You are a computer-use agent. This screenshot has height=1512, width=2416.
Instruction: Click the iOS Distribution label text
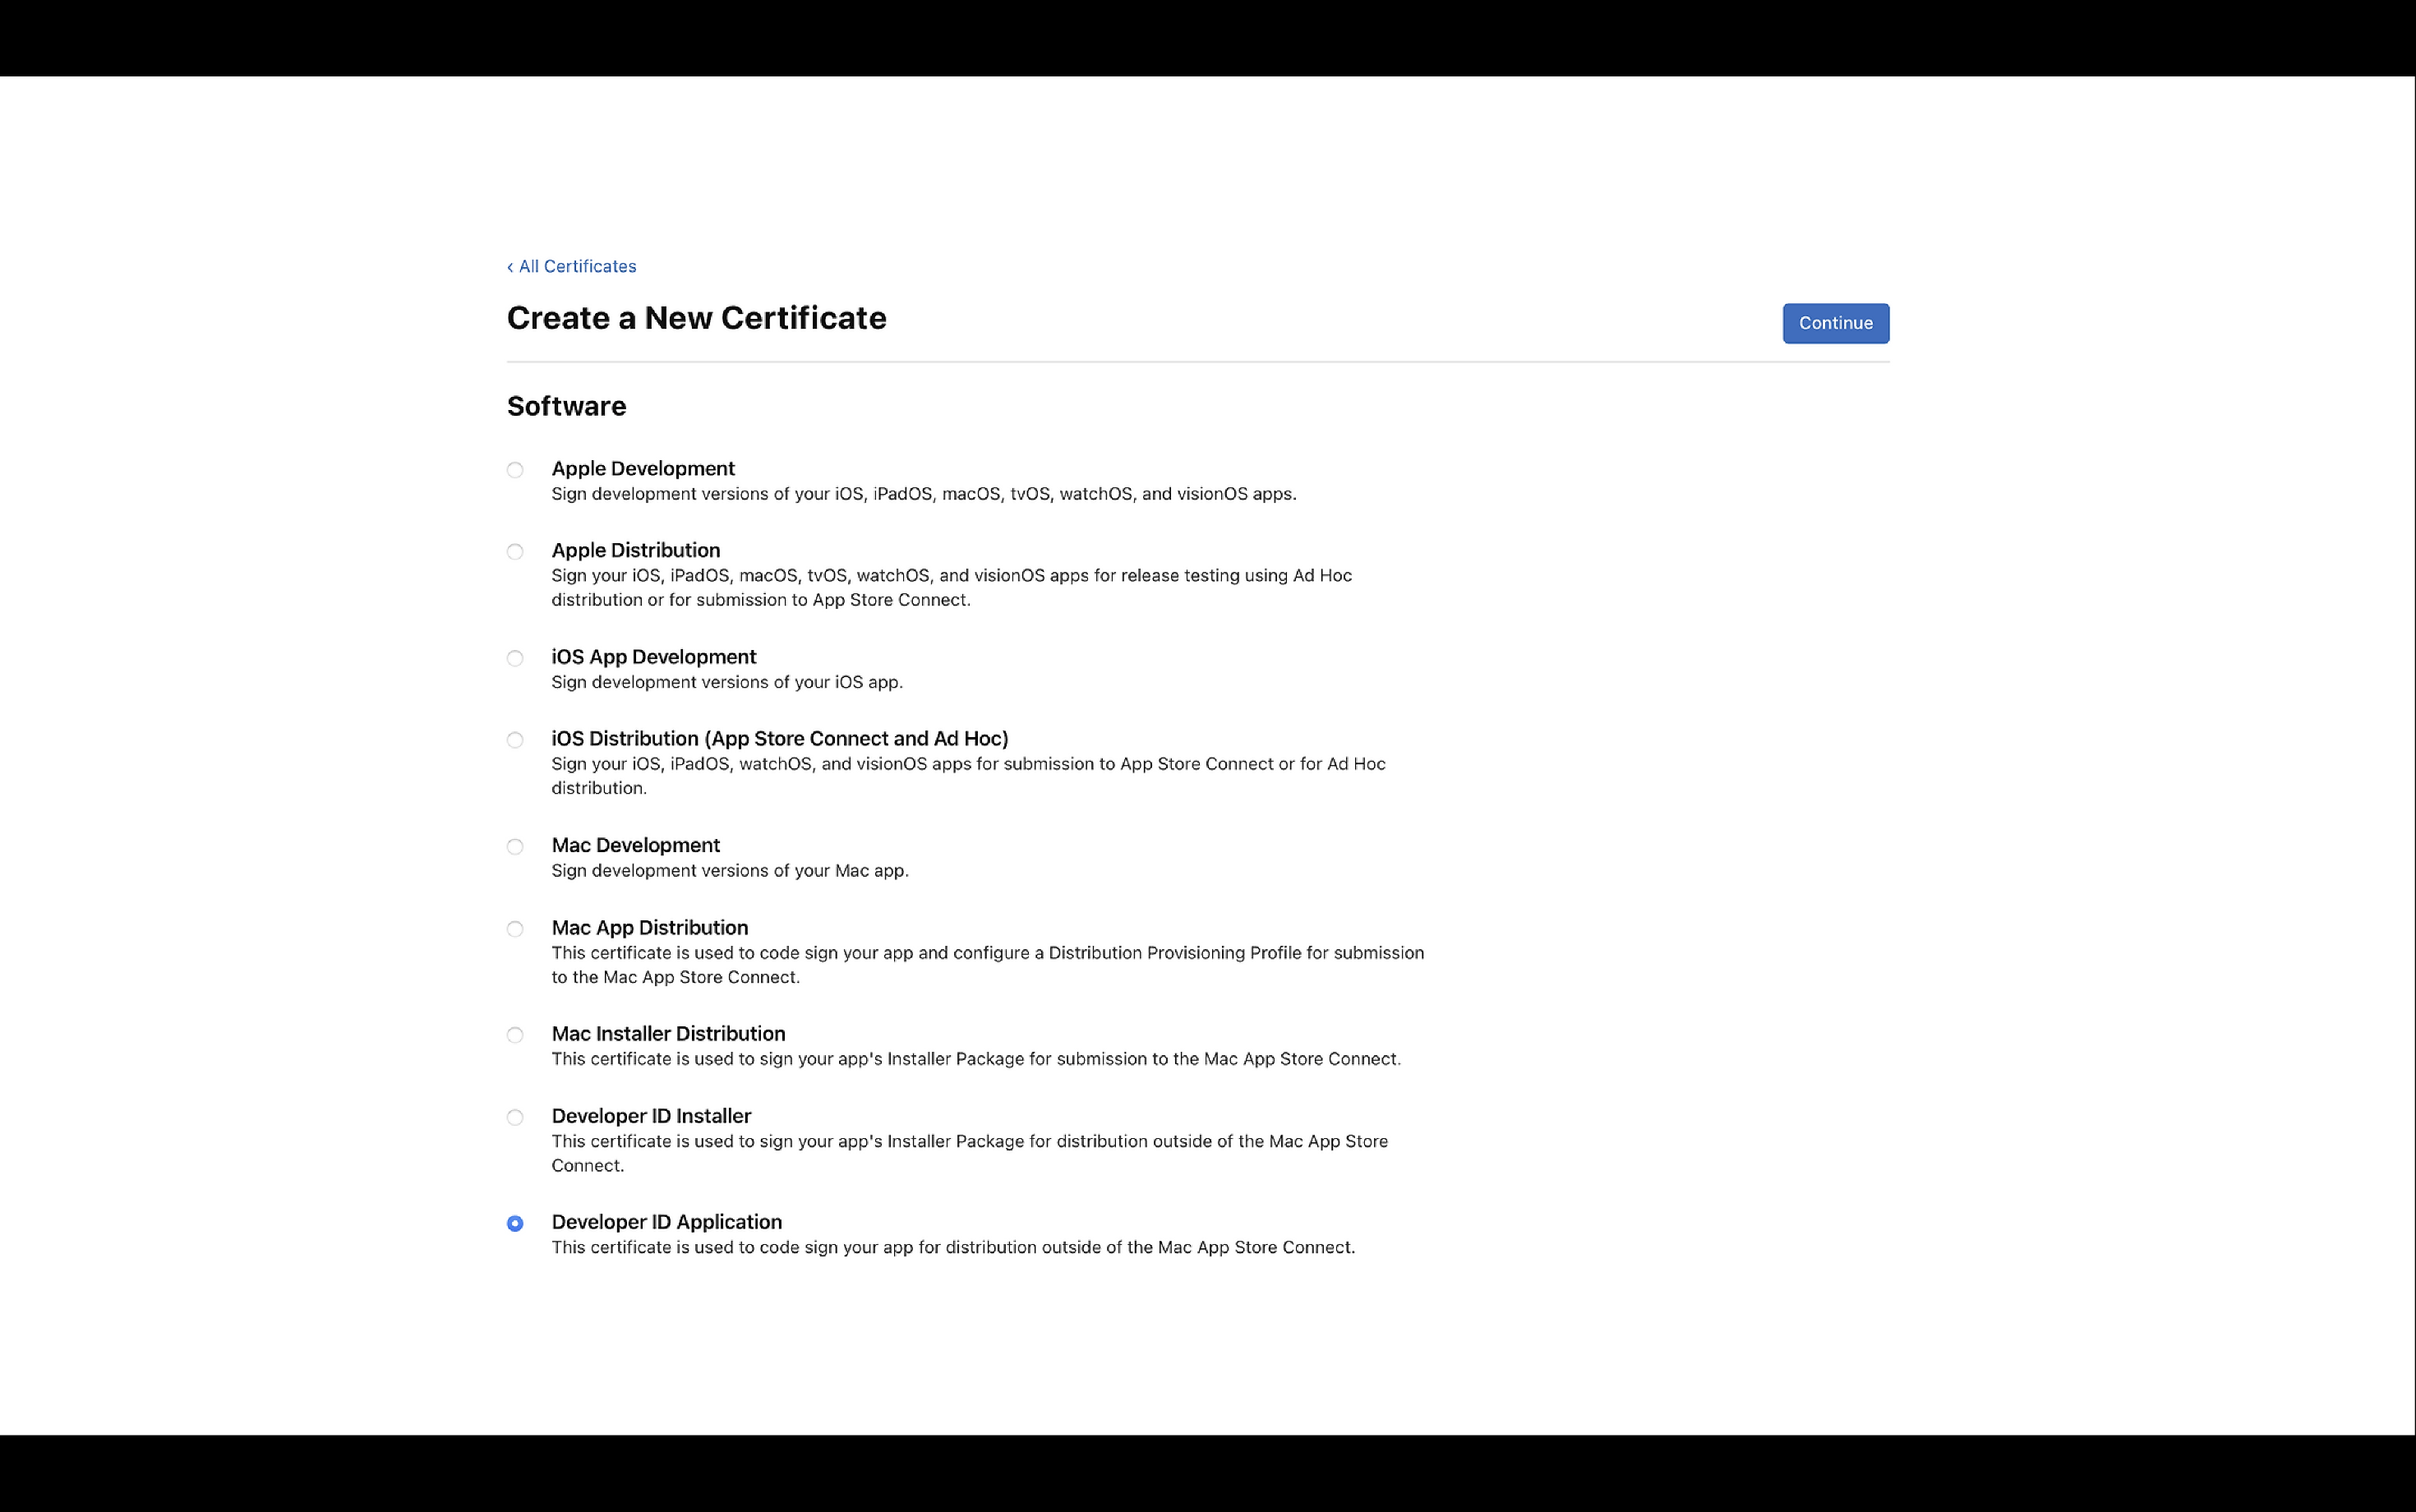click(780, 738)
